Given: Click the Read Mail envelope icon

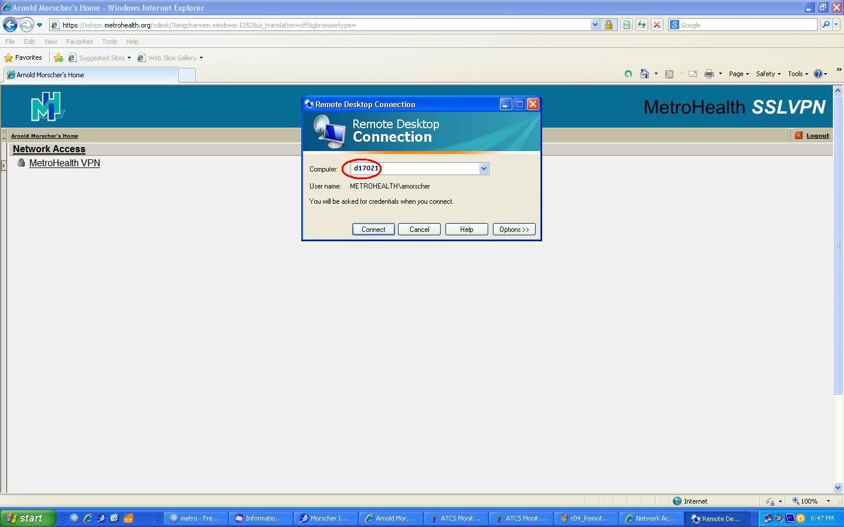Looking at the screenshot, I should [x=692, y=74].
